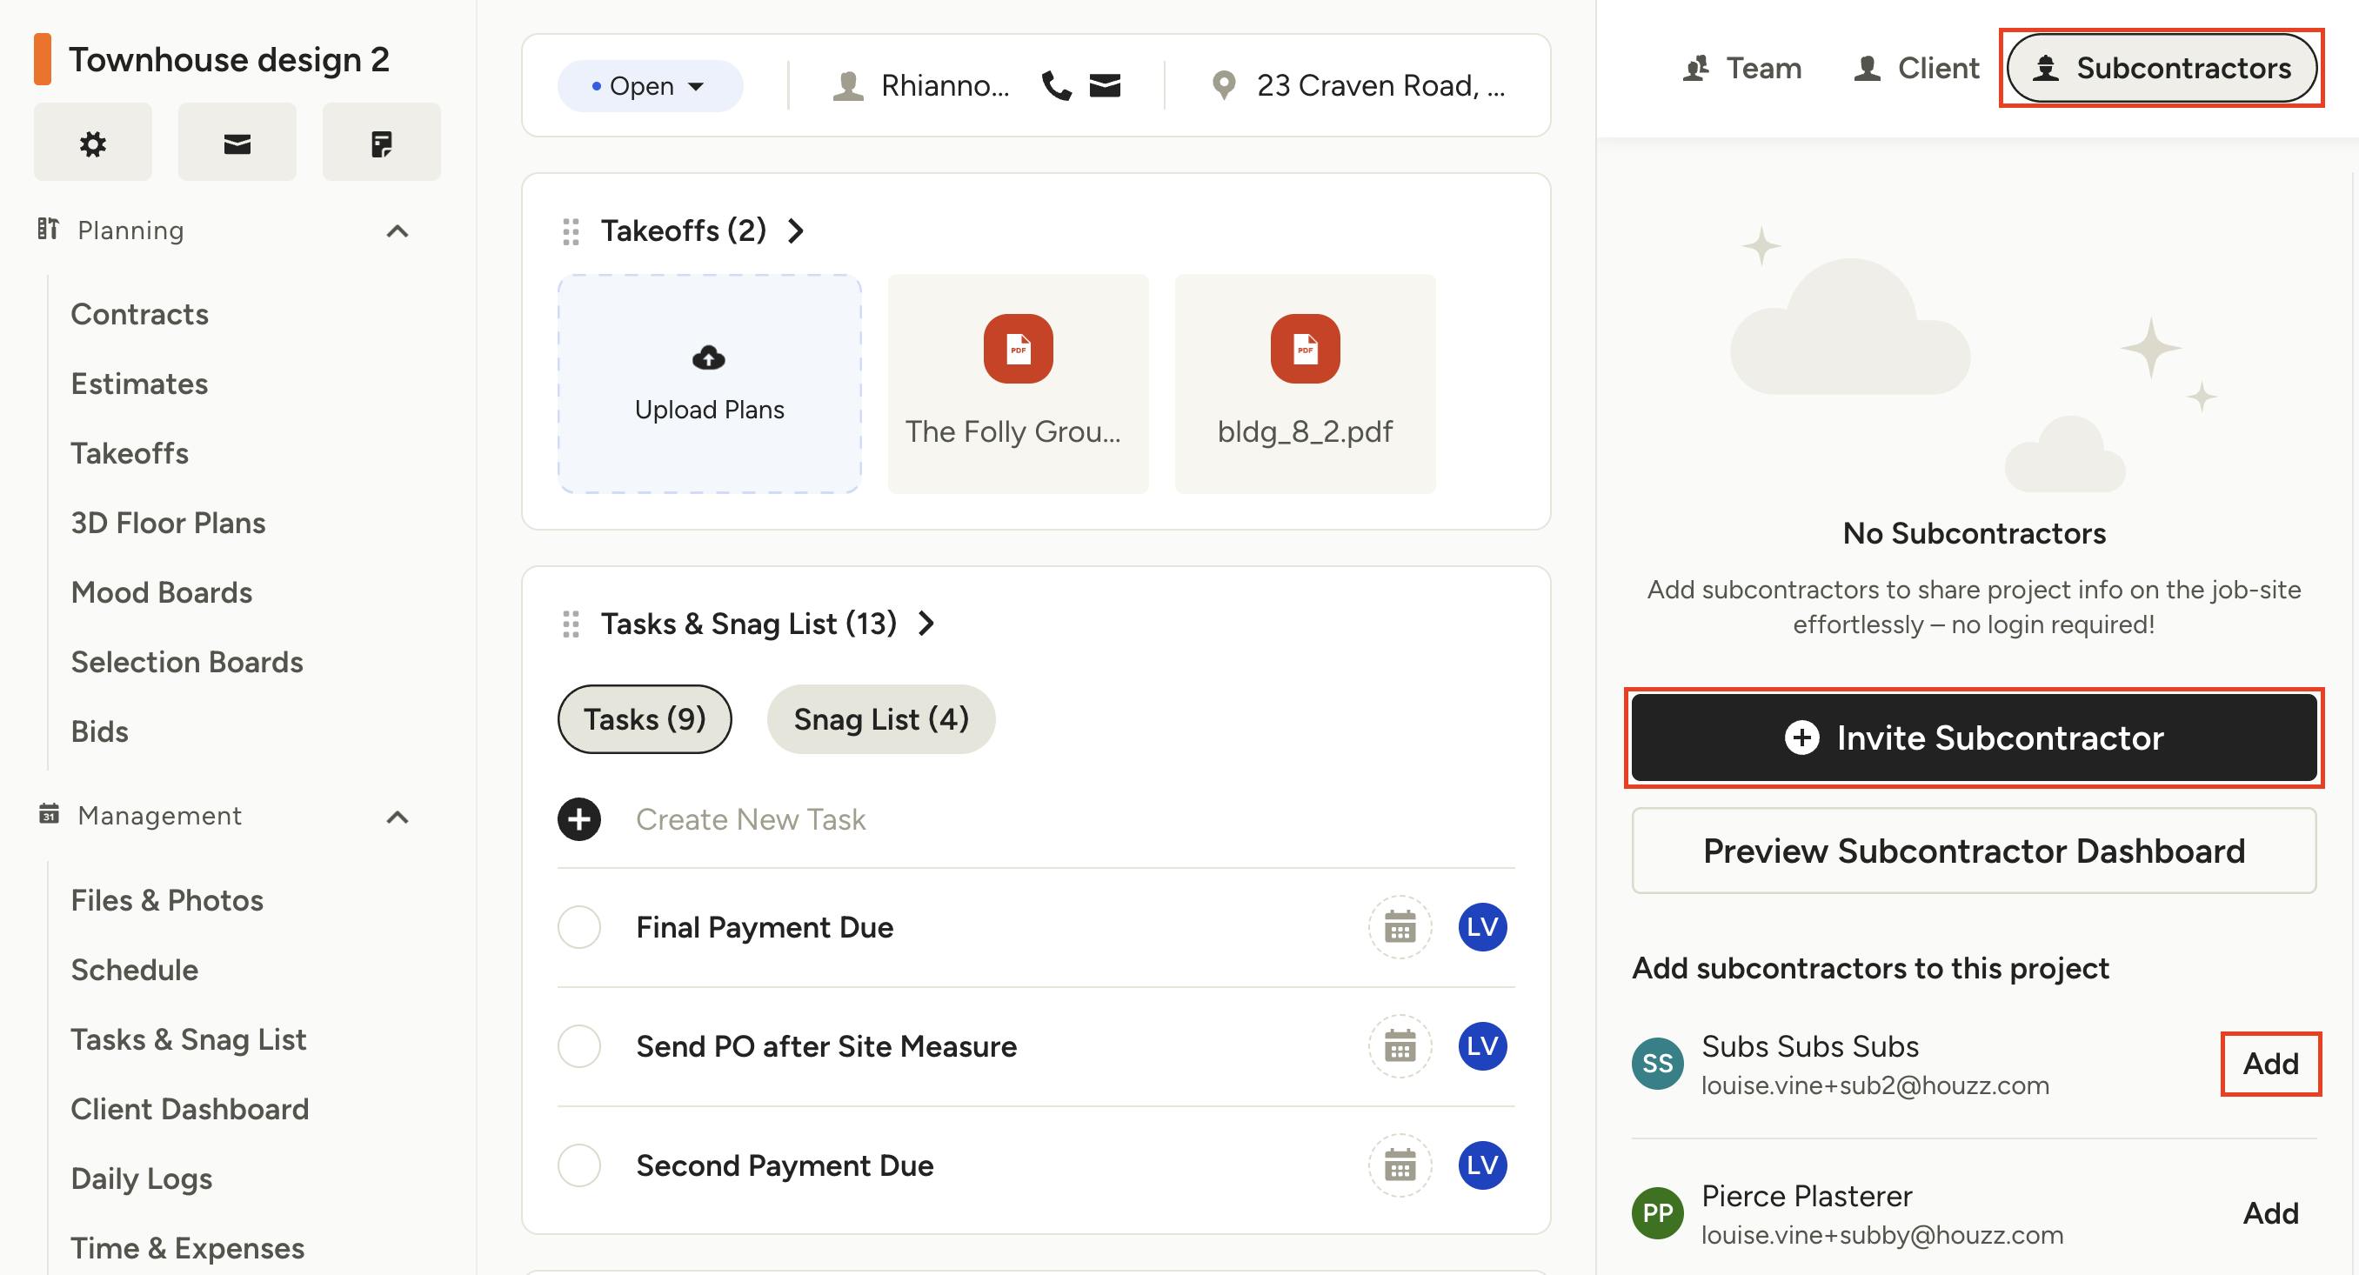Screen dimensions: 2359x1275
Task: Click LV assignee avatar on Second Payment Due
Action: 1481,1165
